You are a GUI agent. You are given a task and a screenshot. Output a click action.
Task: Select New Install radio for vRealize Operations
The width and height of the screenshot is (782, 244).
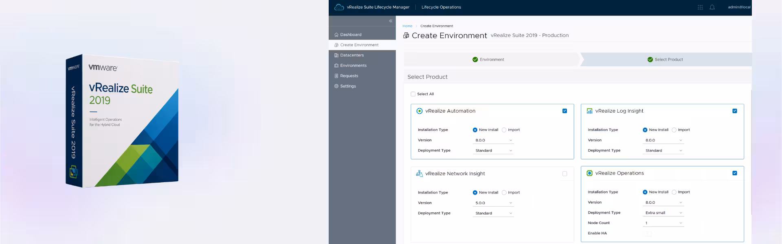[x=645, y=192]
